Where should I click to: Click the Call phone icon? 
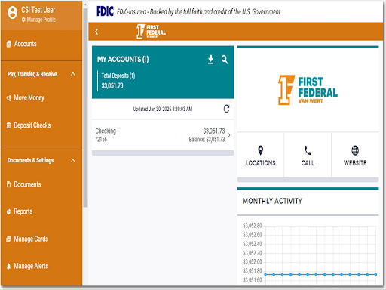(308, 150)
